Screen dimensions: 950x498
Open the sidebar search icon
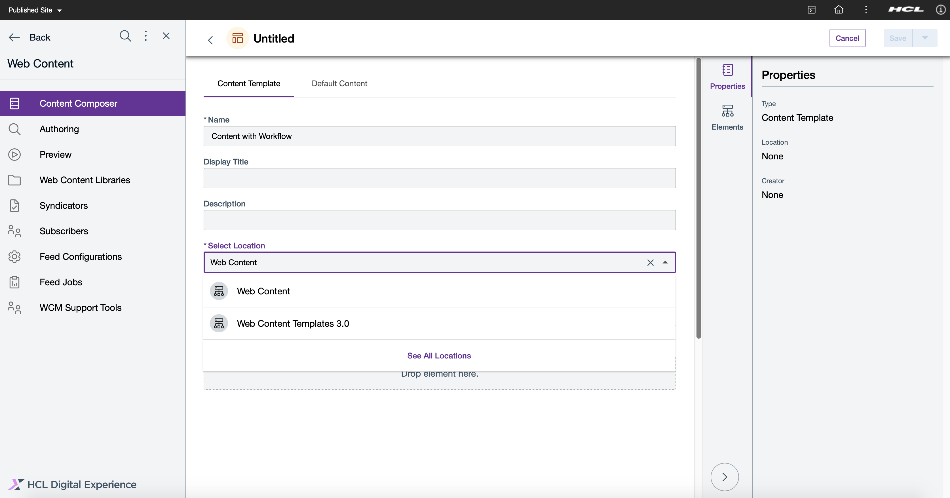(125, 36)
